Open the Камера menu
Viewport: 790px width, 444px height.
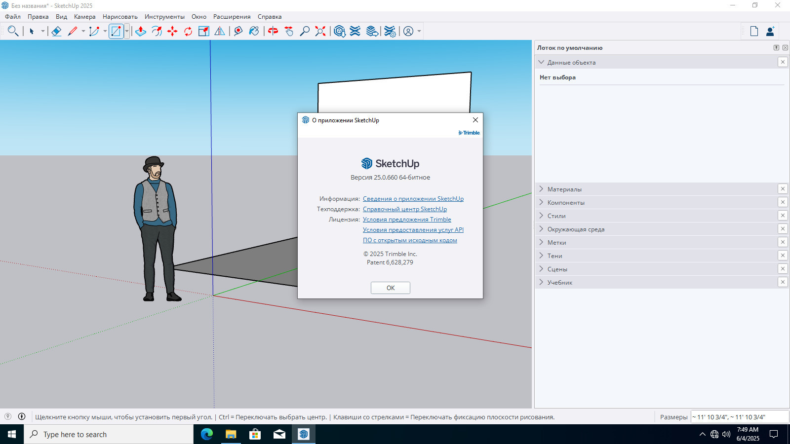pyautogui.click(x=85, y=17)
